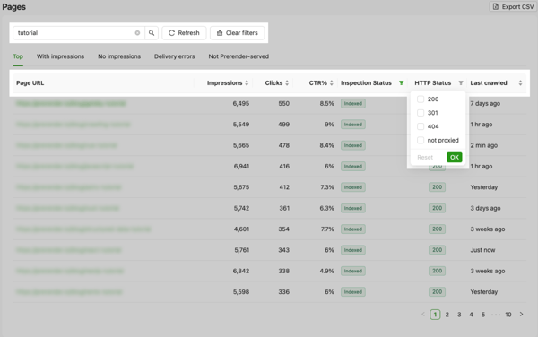The height and width of the screenshot is (337, 538).
Task: Jump pages via the ellipsis
Action: pos(496,315)
